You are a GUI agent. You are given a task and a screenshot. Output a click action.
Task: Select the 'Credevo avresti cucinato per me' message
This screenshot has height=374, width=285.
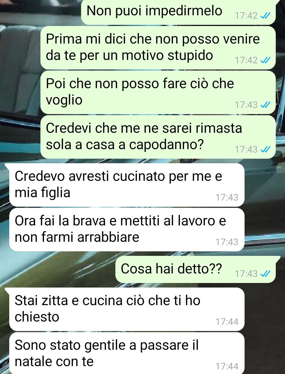[x=127, y=185]
